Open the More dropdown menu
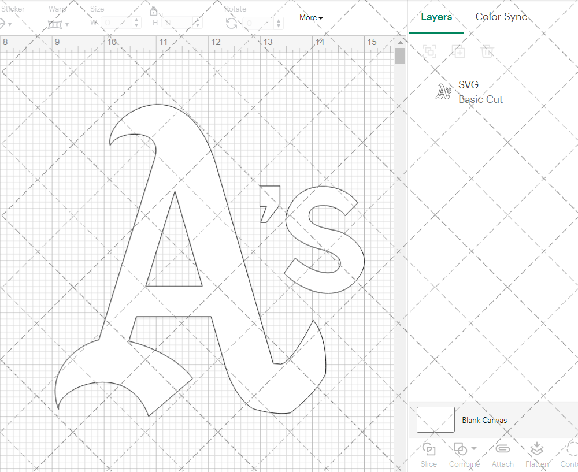This screenshot has width=578, height=472. (311, 17)
